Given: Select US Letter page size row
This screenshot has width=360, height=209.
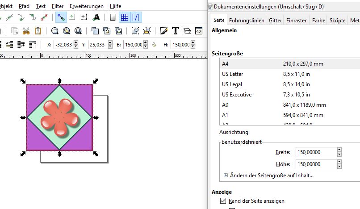Looking at the screenshot, I should pos(290,74).
